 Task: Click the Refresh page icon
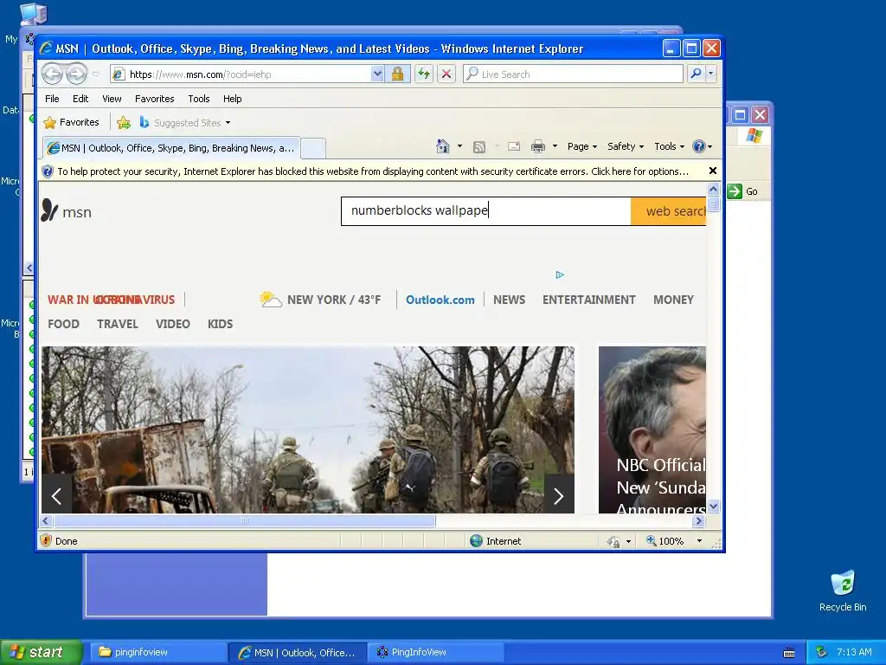click(424, 74)
